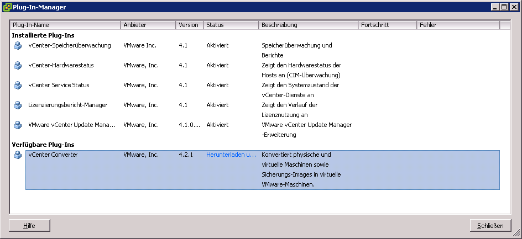Image resolution: width=522 pixels, height=239 pixels.
Task: Click the VMware vCenter Update Manager icon
Action: coord(18,125)
